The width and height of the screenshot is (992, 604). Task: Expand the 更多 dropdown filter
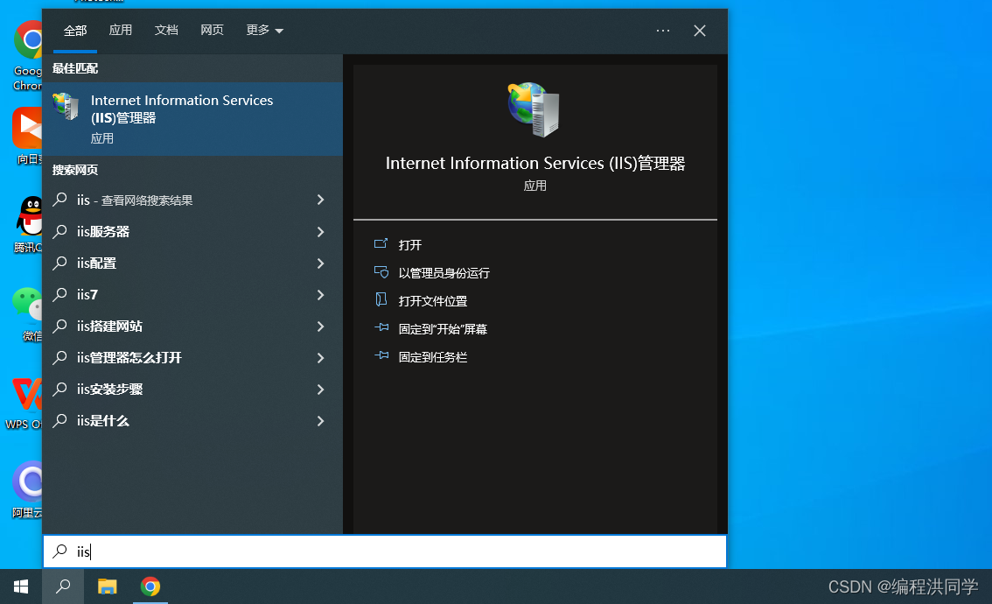pos(264,31)
